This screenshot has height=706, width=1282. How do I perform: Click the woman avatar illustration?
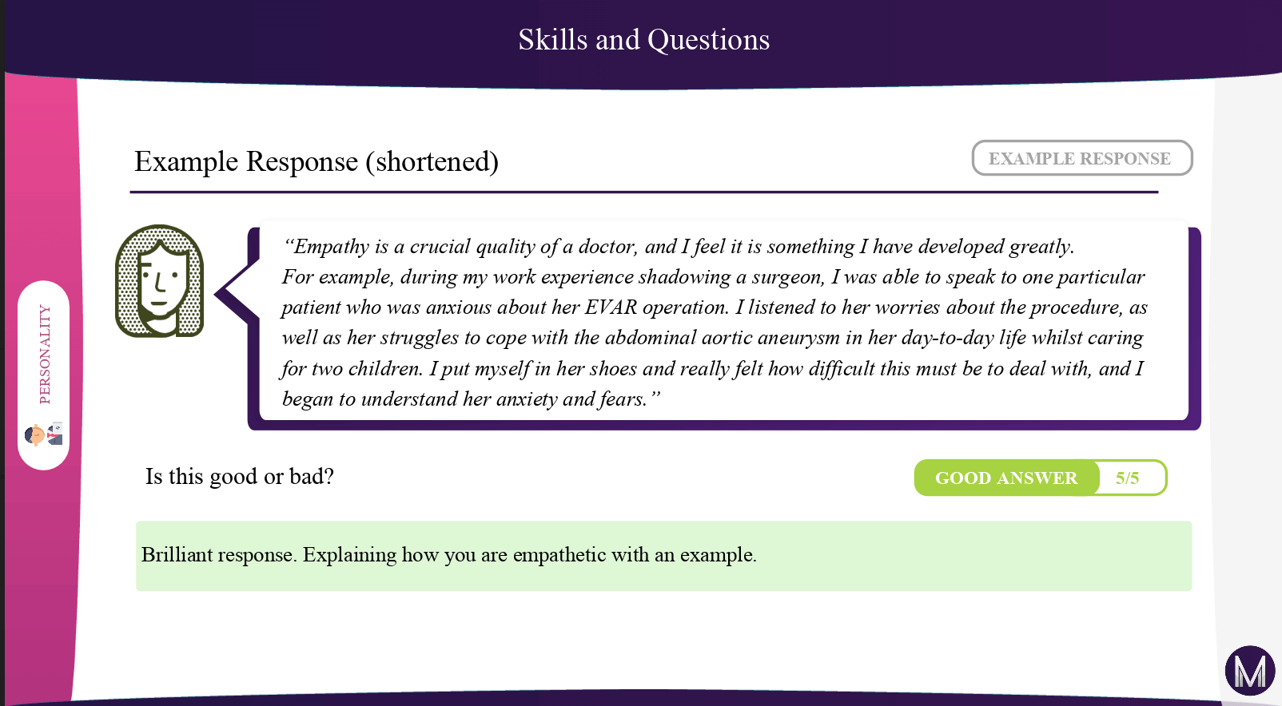point(160,281)
